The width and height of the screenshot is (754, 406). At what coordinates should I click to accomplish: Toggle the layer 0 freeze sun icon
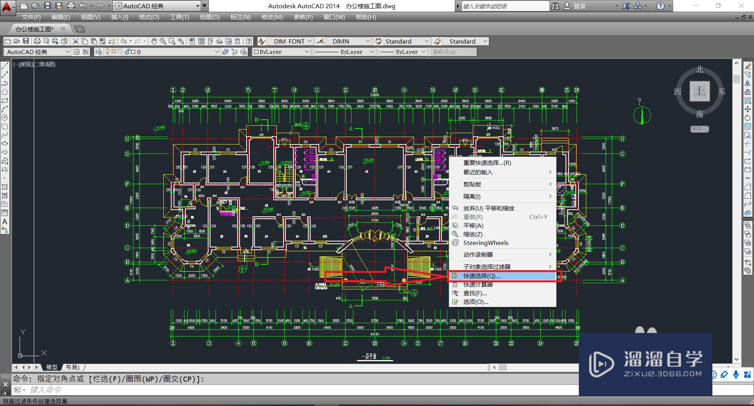click(114, 52)
